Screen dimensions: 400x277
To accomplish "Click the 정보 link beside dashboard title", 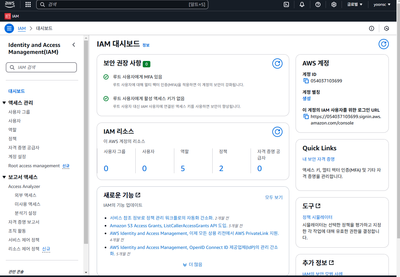I will pyautogui.click(x=146, y=45).
